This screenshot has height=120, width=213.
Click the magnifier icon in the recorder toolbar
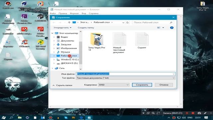(153, 113)
